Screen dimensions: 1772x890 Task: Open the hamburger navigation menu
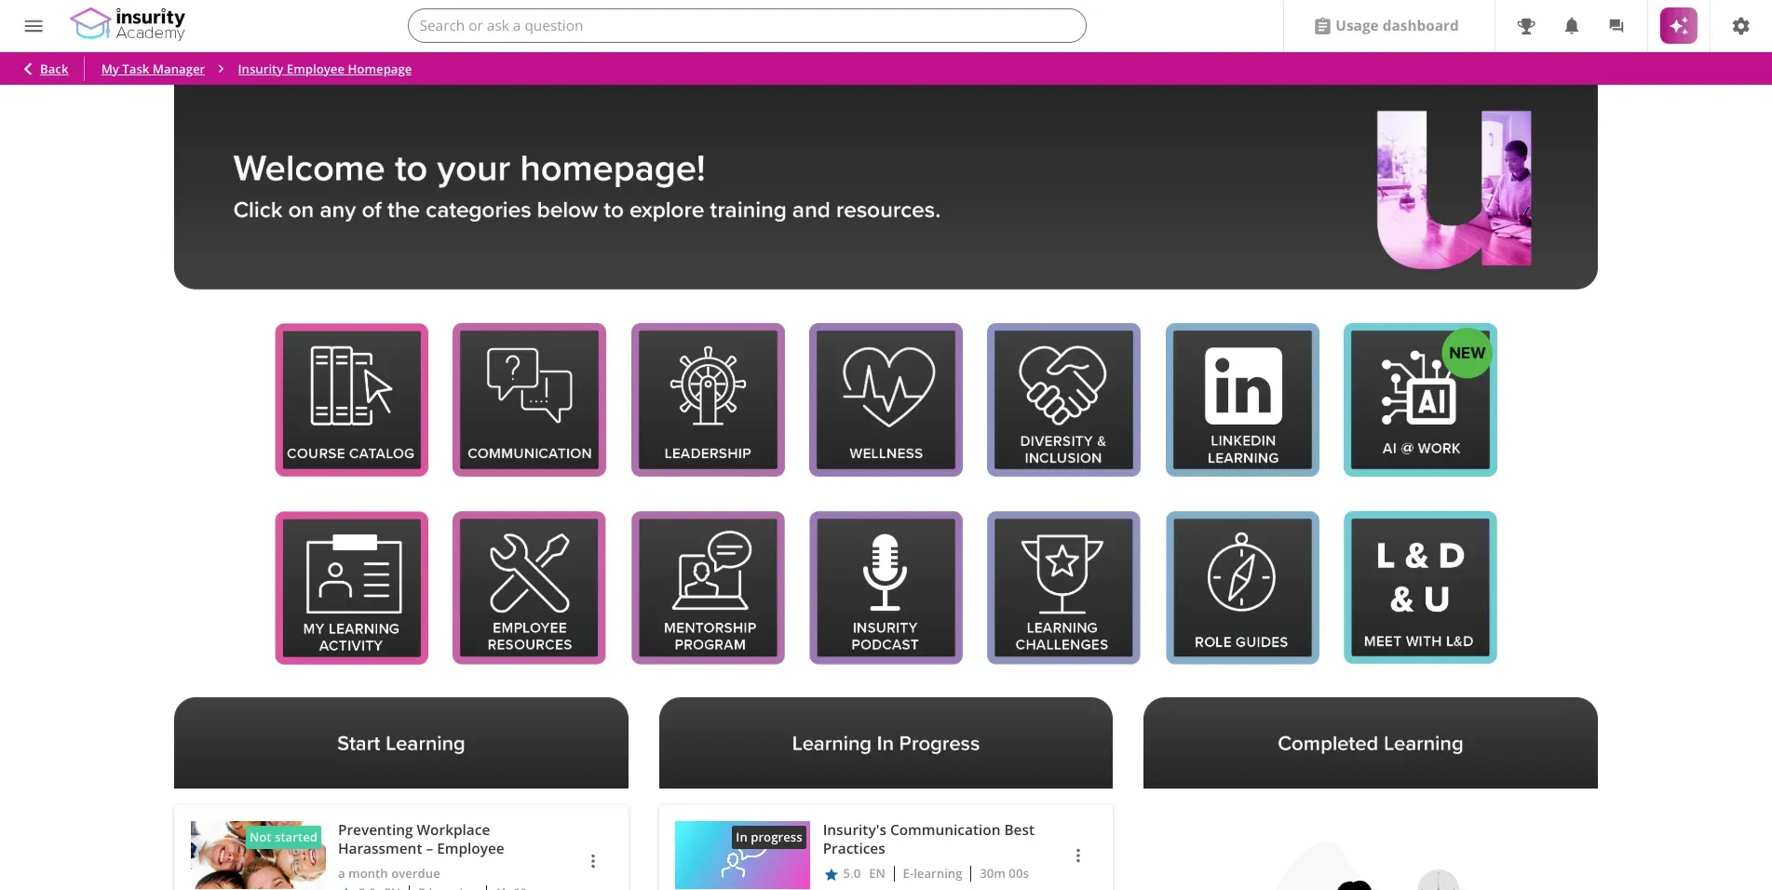tap(34, 26)
